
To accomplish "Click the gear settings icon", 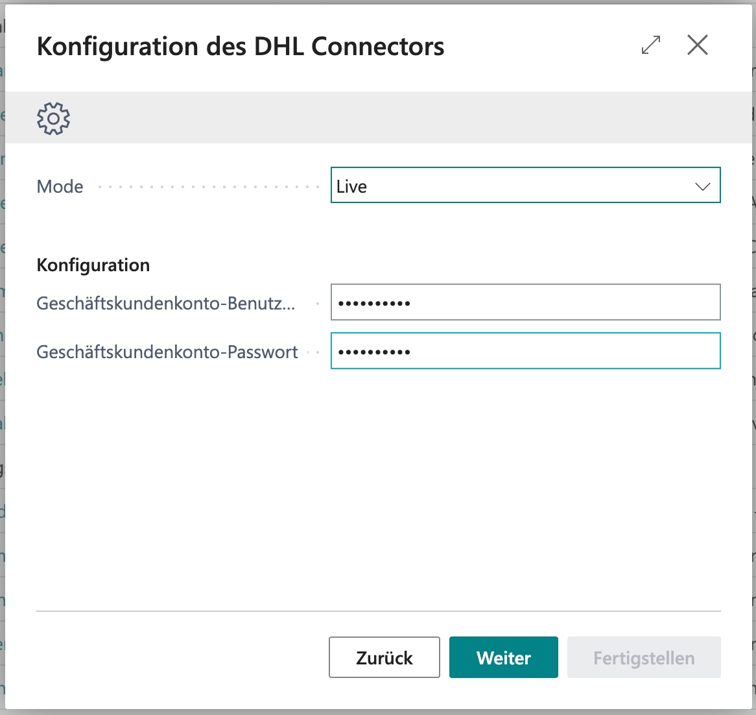I will [53, 118].
